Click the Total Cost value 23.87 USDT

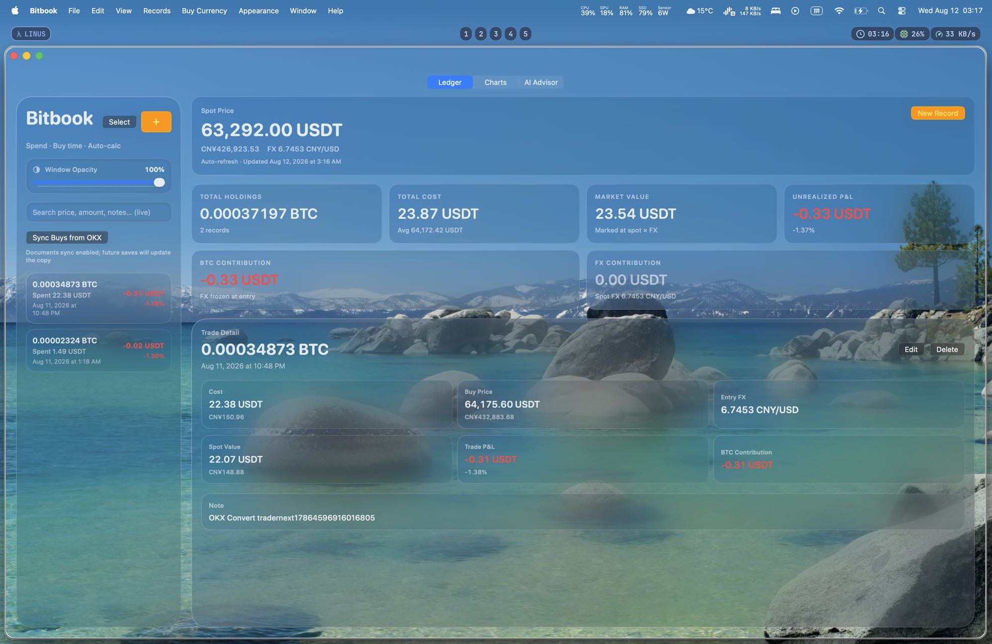tap(438, 214)
